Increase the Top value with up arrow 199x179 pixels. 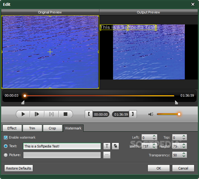coord(184,136)
